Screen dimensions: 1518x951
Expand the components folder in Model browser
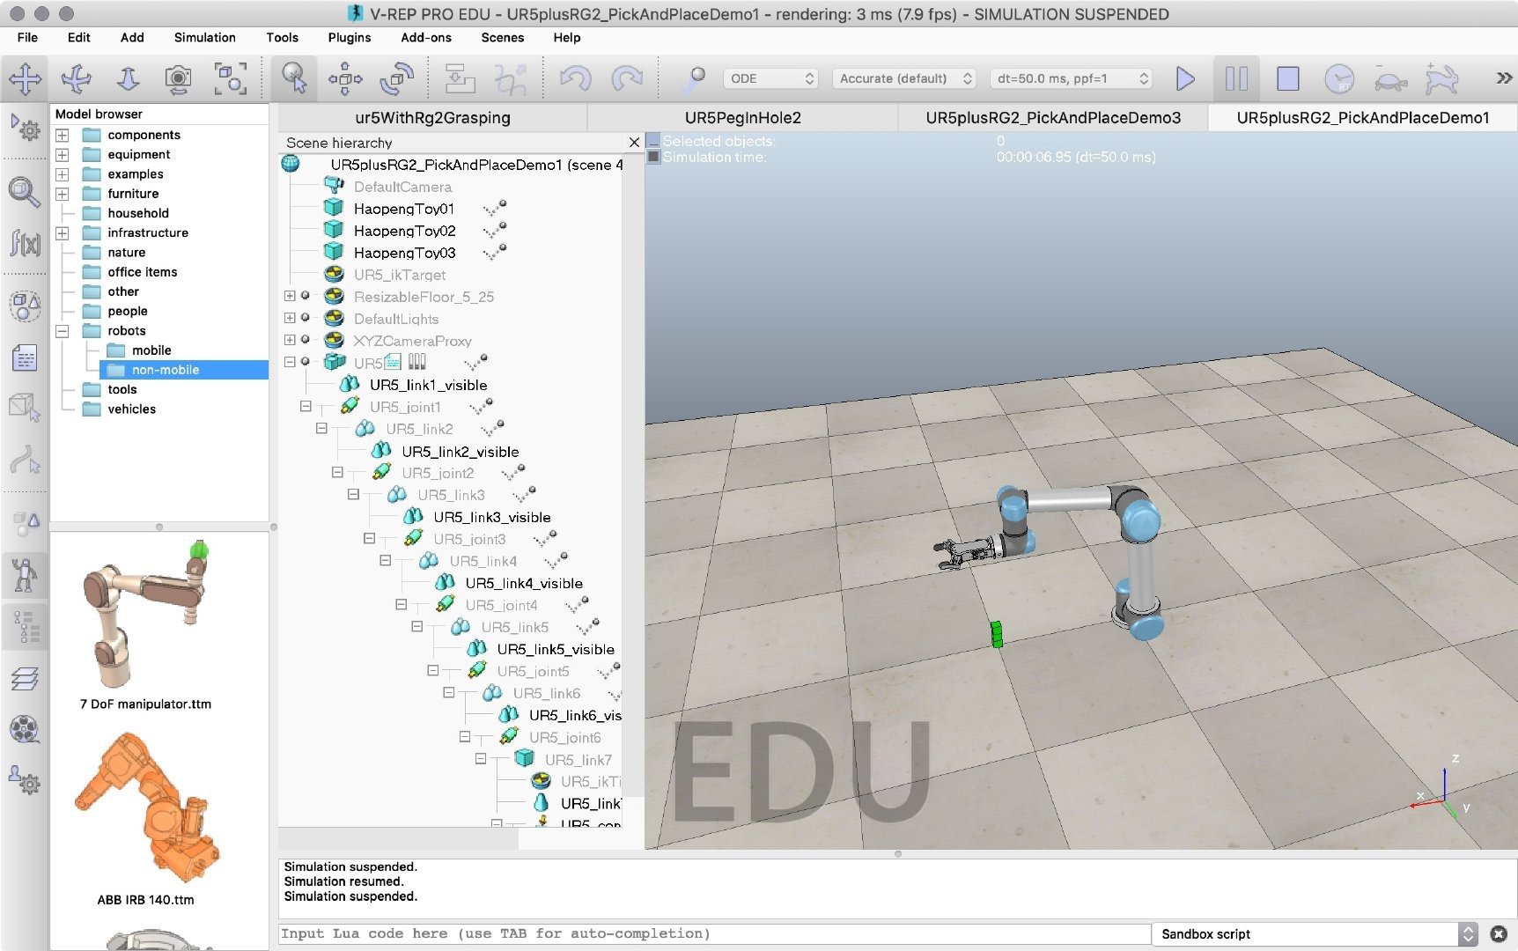[x=62, y=135]
